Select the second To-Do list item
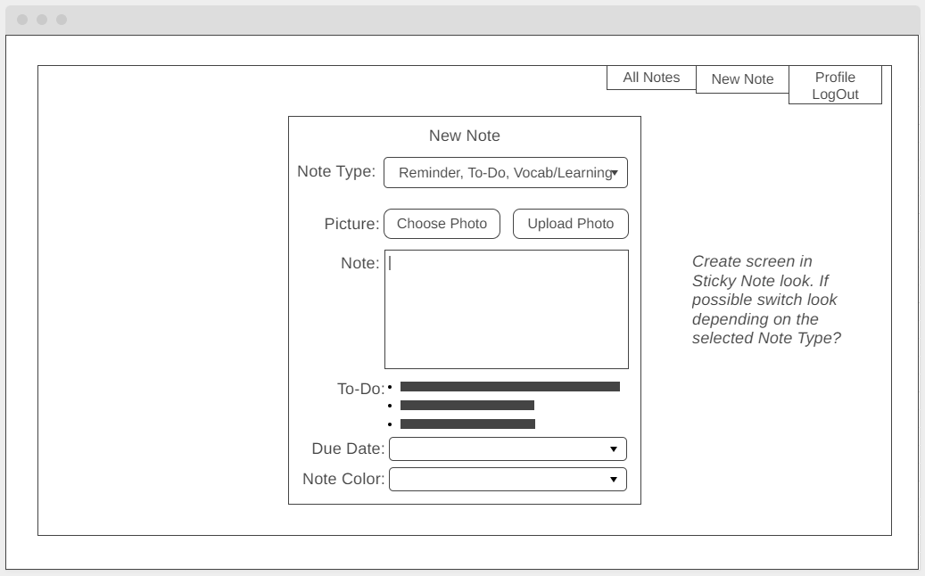 point(467,406)
